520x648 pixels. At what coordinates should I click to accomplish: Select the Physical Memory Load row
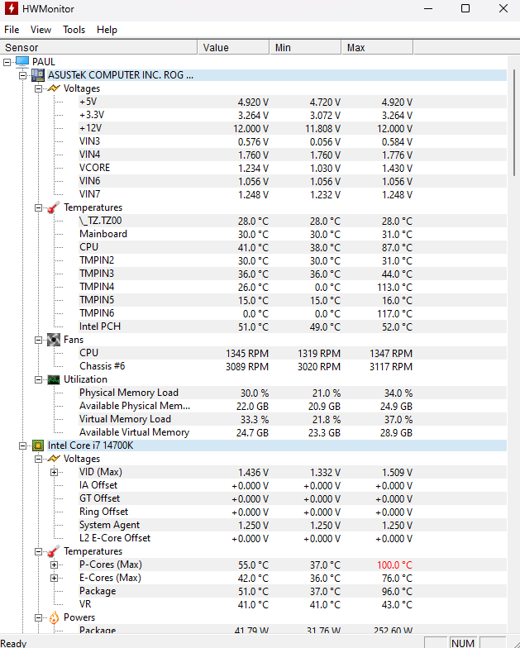point(293,393)
